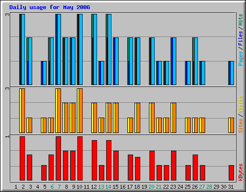Click the red KBytes bar for day 23
This screenshot has width=246, height=192.
click(174, 166)
